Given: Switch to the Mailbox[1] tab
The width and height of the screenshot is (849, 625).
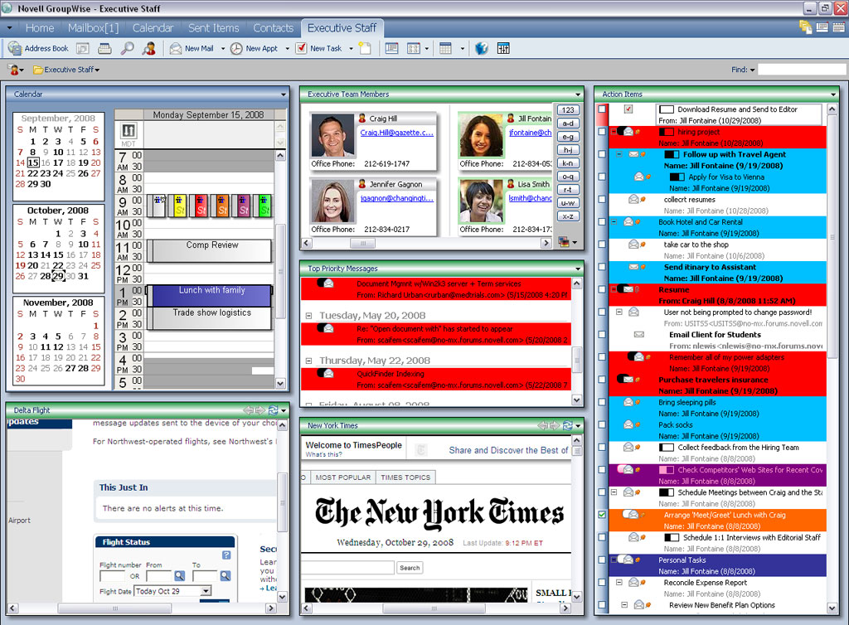Looking at the screenshot, I should click(x=93, y=27).
